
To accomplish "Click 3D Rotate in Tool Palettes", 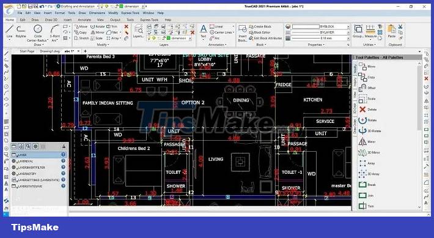I will pyautogui.click(x=370, y=131).
